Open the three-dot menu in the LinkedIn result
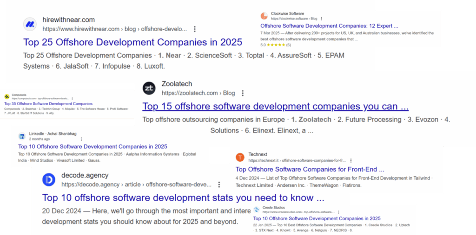Viewport: 476px width, 235px height. tap(81, 139)
